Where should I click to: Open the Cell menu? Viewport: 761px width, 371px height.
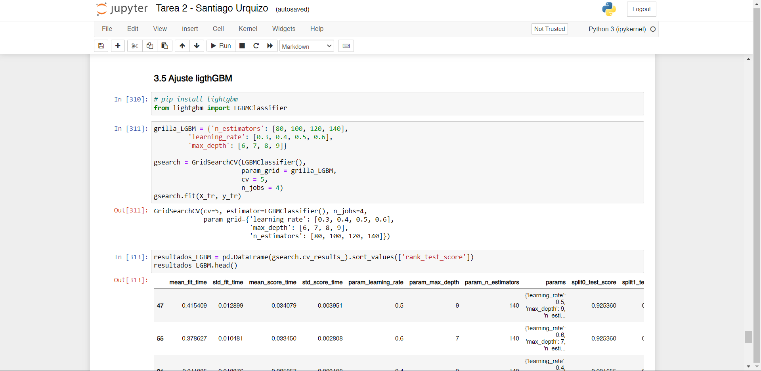[218, 29]
